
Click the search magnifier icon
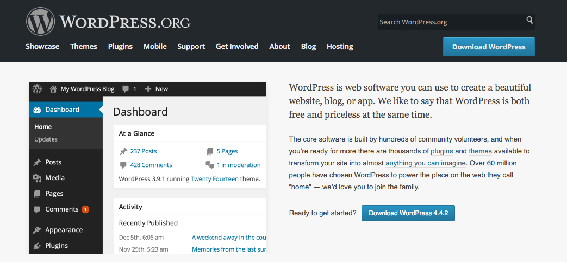tap(529, 21)
